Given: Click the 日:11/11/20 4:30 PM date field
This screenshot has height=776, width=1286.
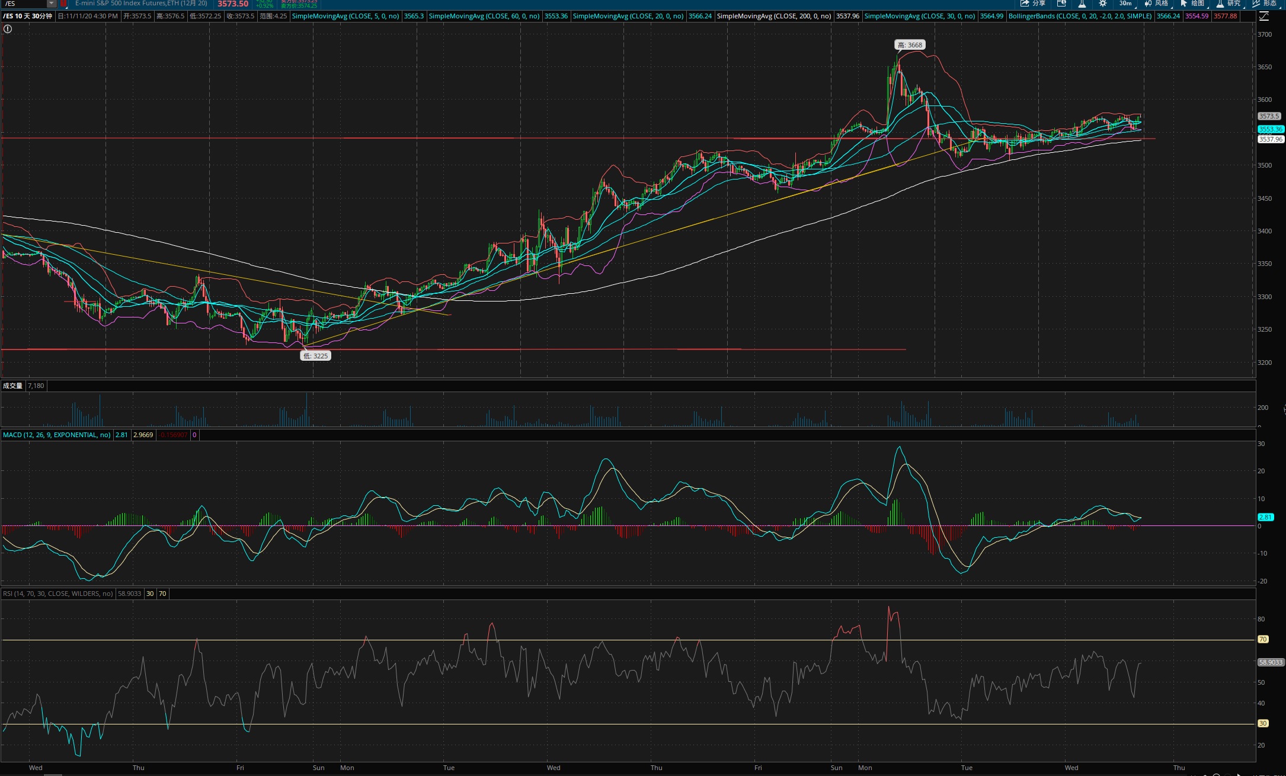Looking at the screenshot, I should 88,16.
